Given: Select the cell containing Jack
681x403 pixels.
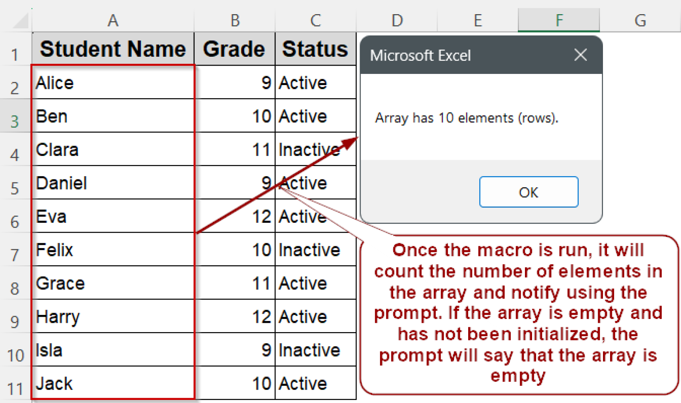Looking at the screenshot, I should pos(113,384).
